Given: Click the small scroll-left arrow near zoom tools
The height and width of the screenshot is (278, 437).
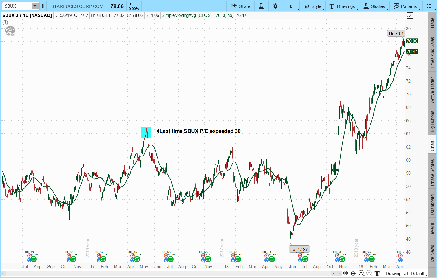Looking at the screenshot, I should pyautogui.click(x=334, y=273).
